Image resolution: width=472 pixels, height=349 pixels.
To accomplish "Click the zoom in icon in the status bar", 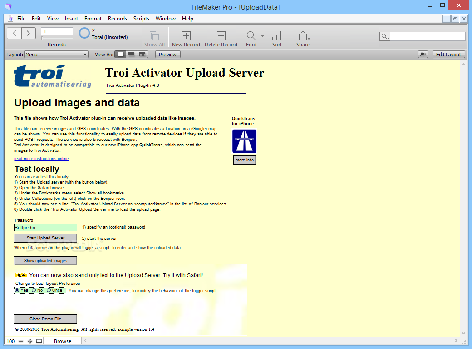I will [x=30, y=341].
